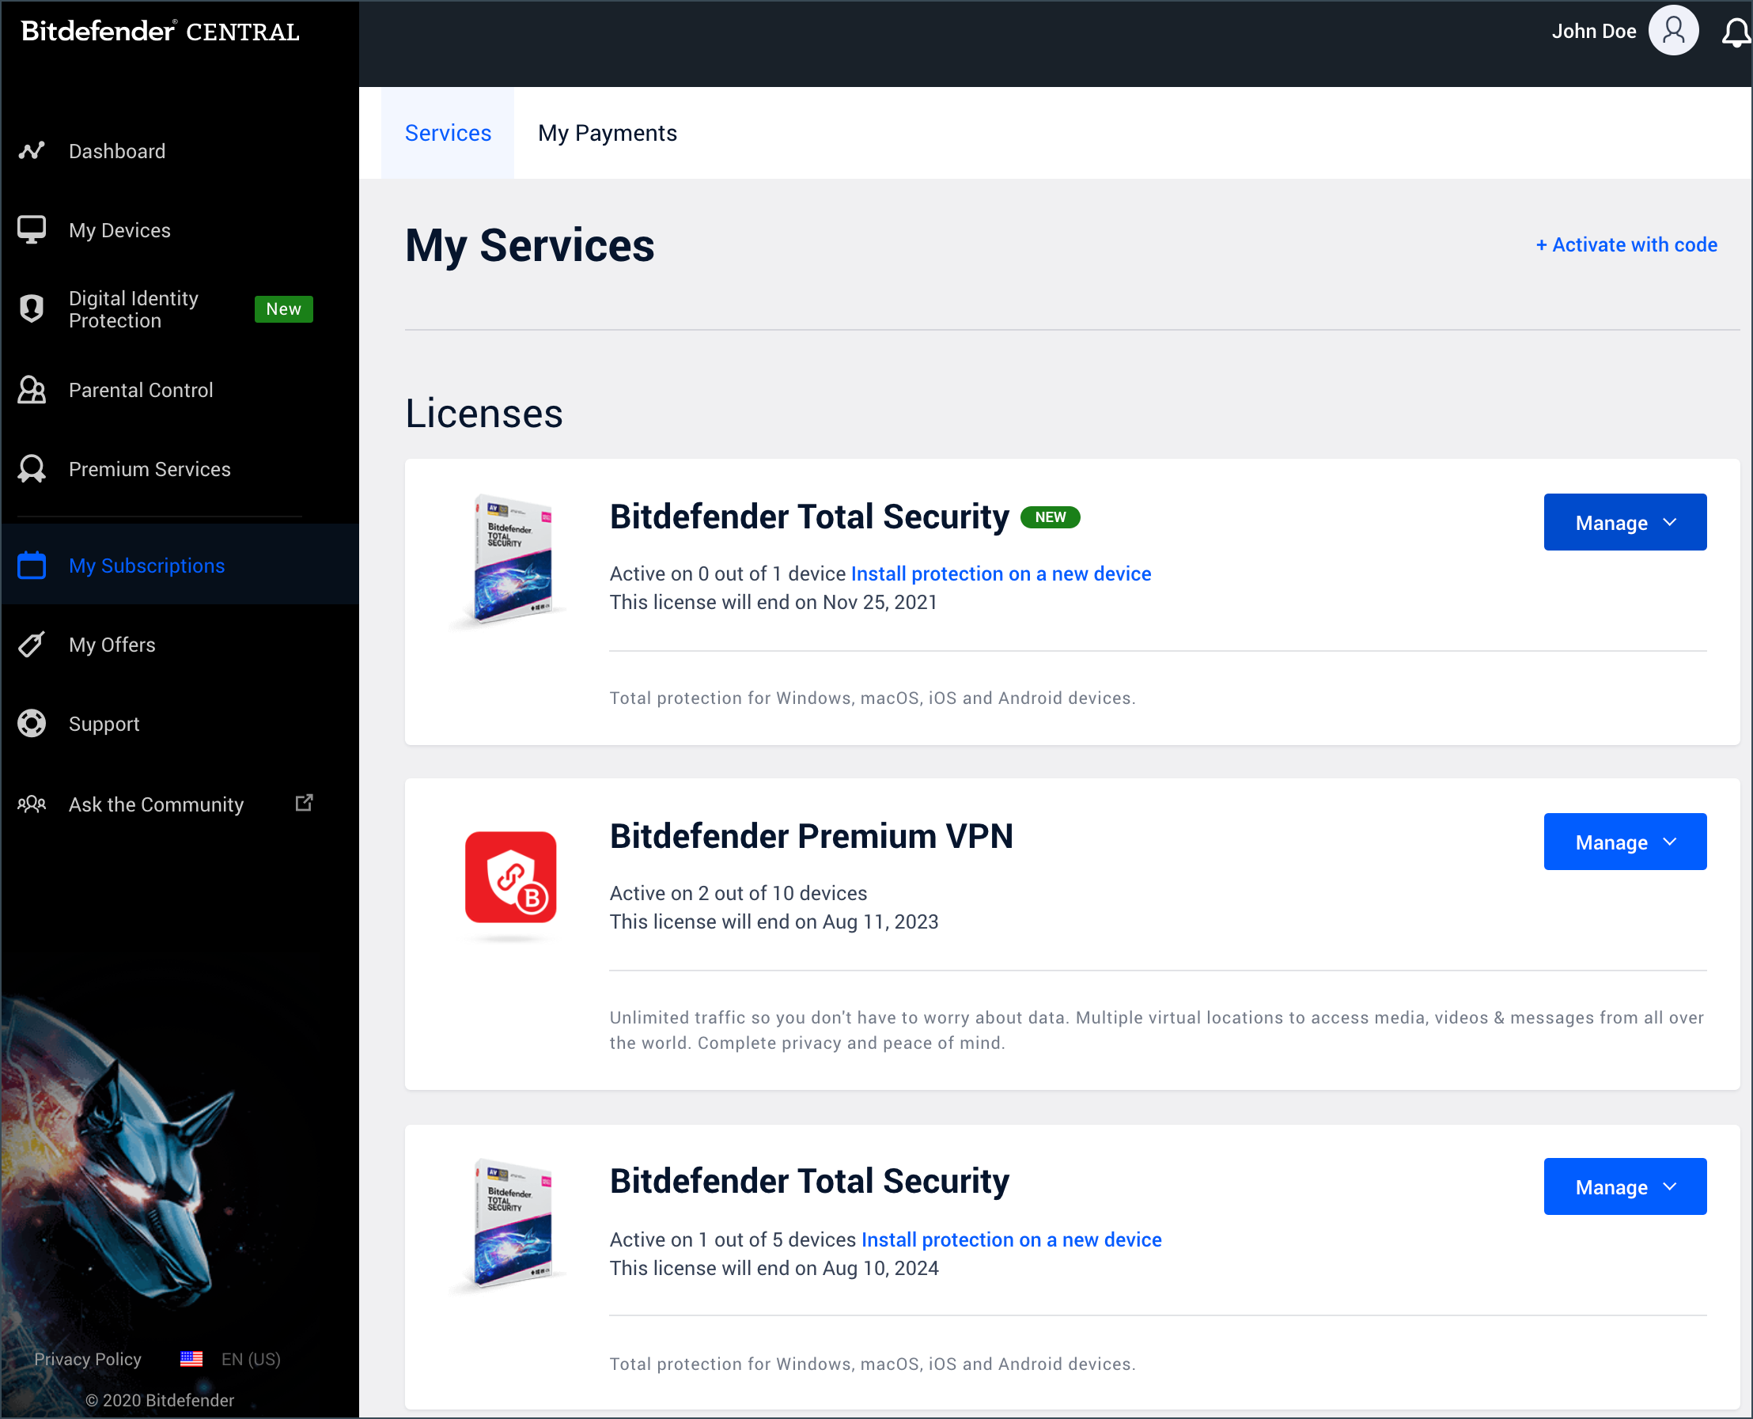Click My Offers sidebar icon
Screen dimensions: 1753x1419
point(33,645)
